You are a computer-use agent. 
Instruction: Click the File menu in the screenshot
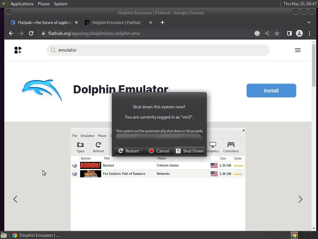click(x=75, y=136)
